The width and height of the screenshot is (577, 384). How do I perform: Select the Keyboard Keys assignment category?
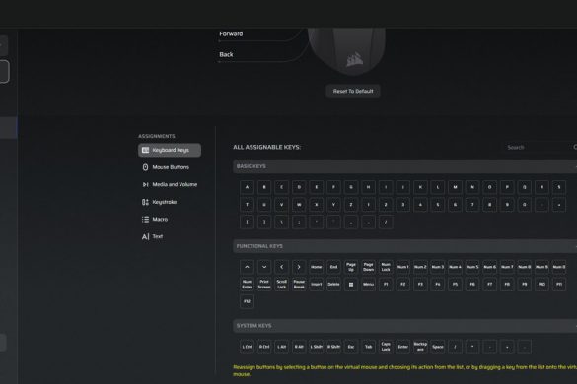click(x=170, y=150)
